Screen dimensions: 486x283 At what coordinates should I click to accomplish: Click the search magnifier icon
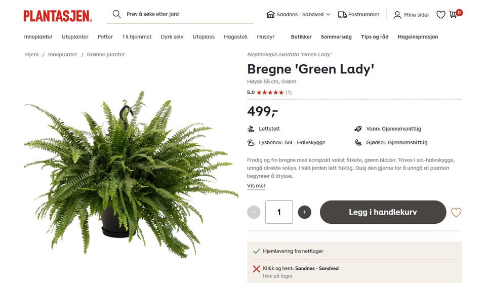coord(116,14)
